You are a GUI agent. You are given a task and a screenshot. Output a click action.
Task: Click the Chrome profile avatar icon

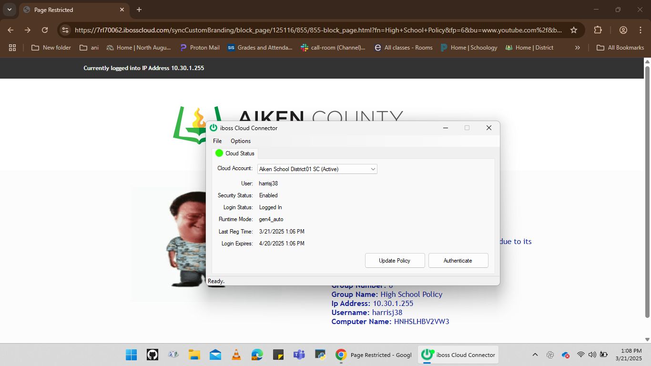pyautogui.click(x=623, y=30)
